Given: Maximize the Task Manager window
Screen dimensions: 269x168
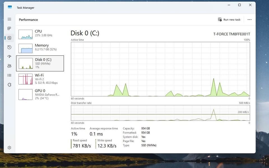Looking at the screenshot, I should point(240,5).
